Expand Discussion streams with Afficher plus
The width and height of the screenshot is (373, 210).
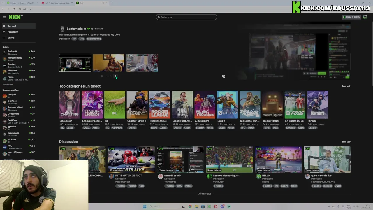[x=205, y=194]
